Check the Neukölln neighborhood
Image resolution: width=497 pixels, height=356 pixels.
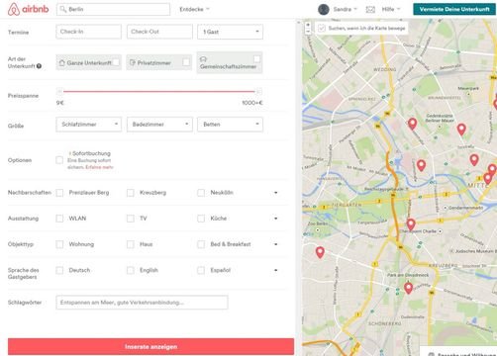click(x=201, y=193)
